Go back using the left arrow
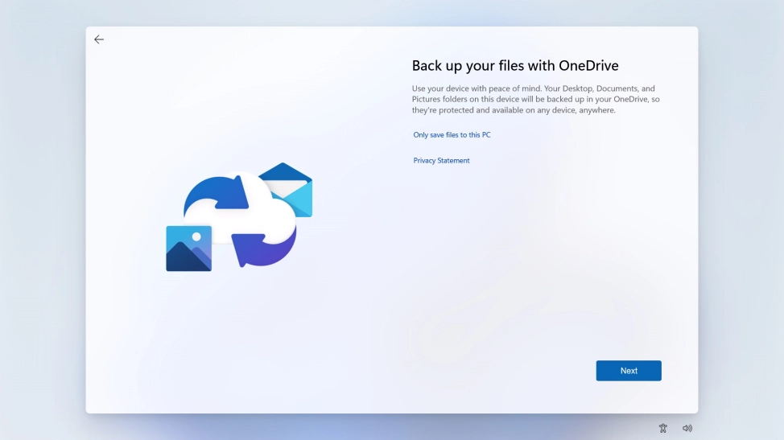784x440 pixels. pyautogui.click(x=99, y=39)
